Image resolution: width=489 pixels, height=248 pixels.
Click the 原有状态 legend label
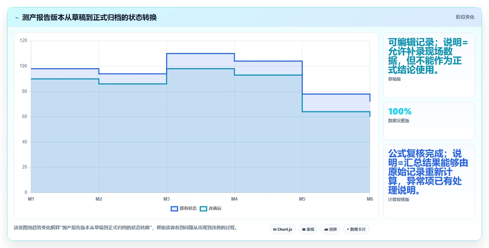point(188,208)
